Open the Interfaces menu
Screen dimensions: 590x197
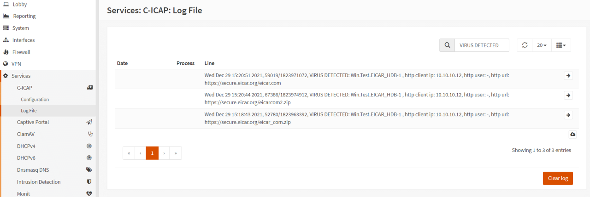(x=23, y=40)
